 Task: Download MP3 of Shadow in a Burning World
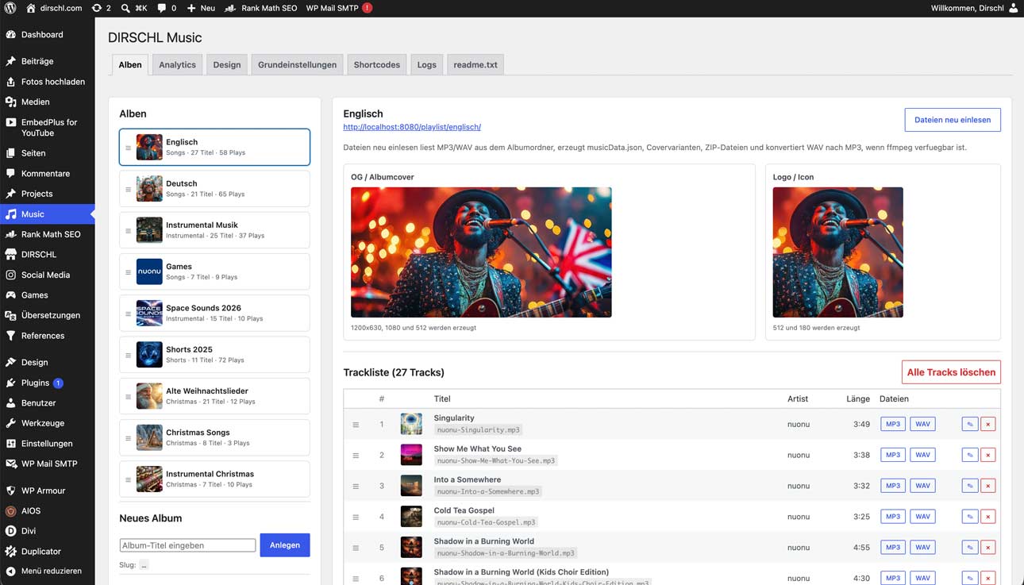click(x=893, y=548)
